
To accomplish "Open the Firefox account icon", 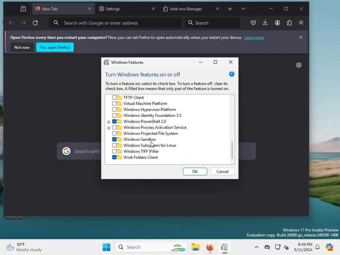I will (x=277, y=23).
